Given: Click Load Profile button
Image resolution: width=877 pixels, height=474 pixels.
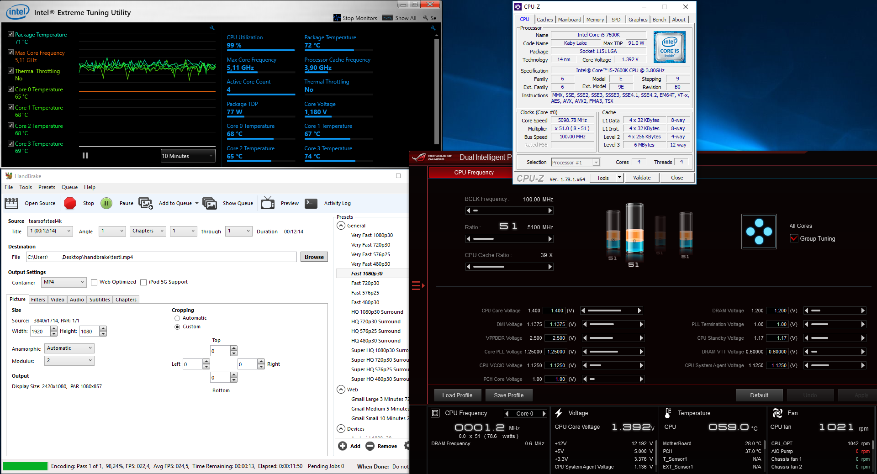Looking at the screenshot, I should point(457,395).
